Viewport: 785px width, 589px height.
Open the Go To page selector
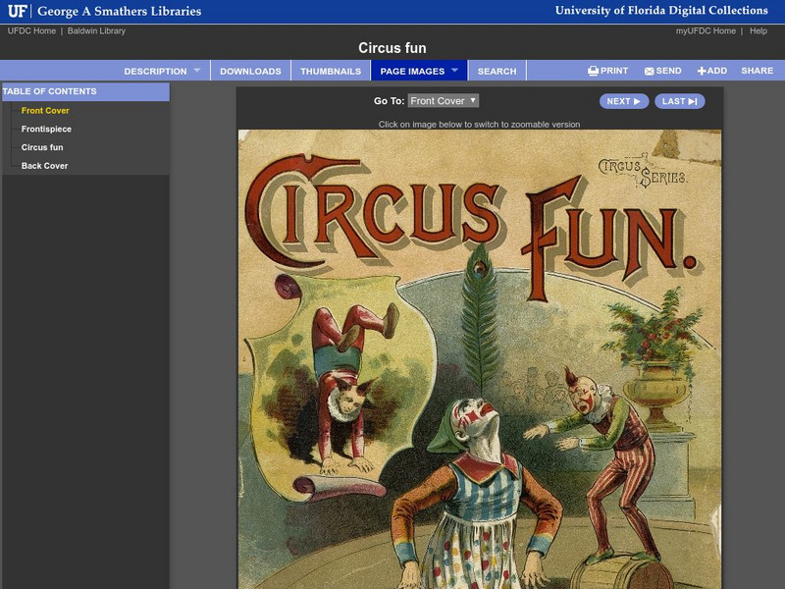(x=443, y=102)
